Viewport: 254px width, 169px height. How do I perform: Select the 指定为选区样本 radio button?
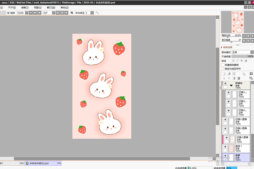[223, 69]
